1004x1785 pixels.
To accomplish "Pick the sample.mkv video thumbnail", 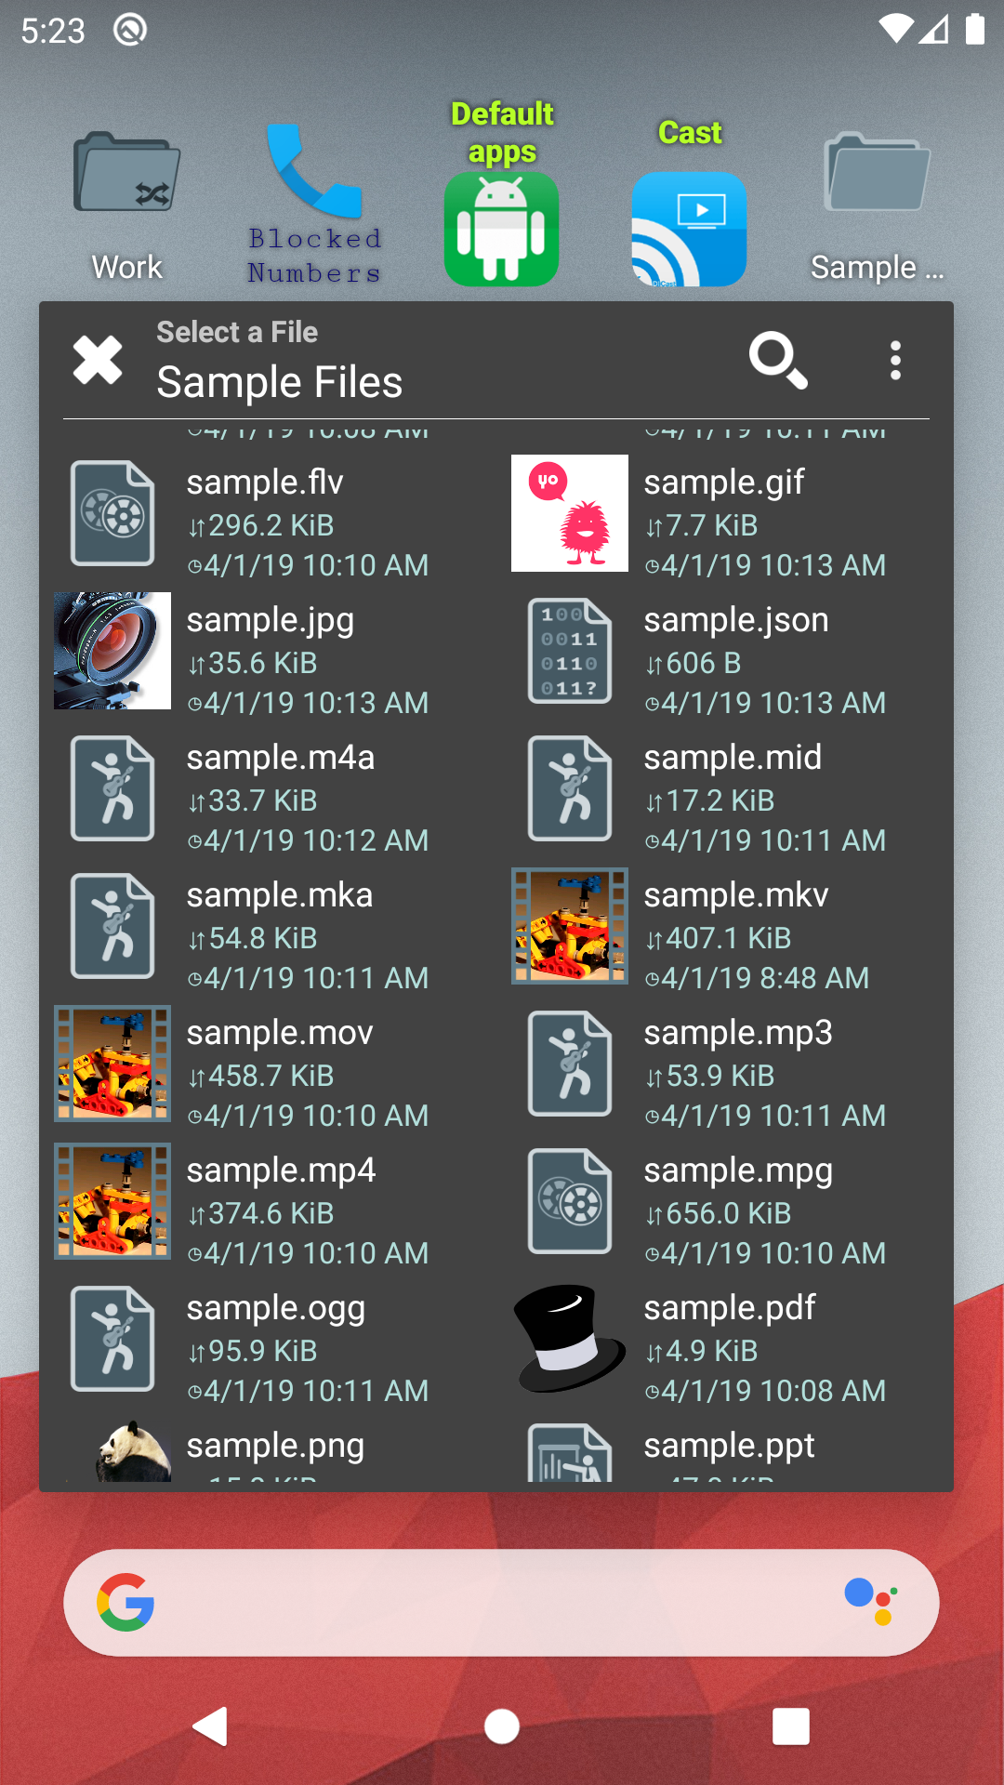I will tap(570, 926).
